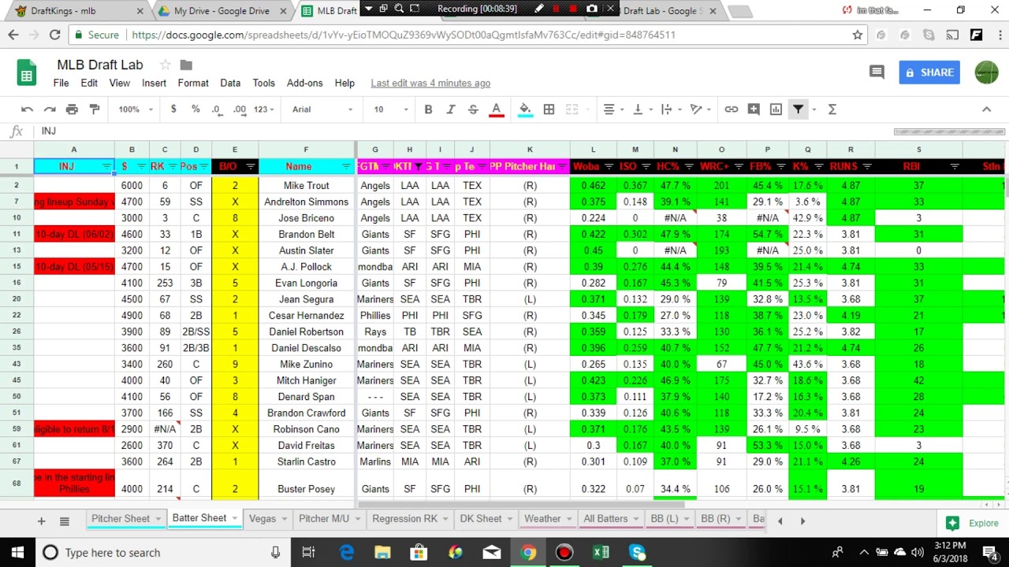Open the Edit menu
1009x567 pixels.
click(89, 83)
